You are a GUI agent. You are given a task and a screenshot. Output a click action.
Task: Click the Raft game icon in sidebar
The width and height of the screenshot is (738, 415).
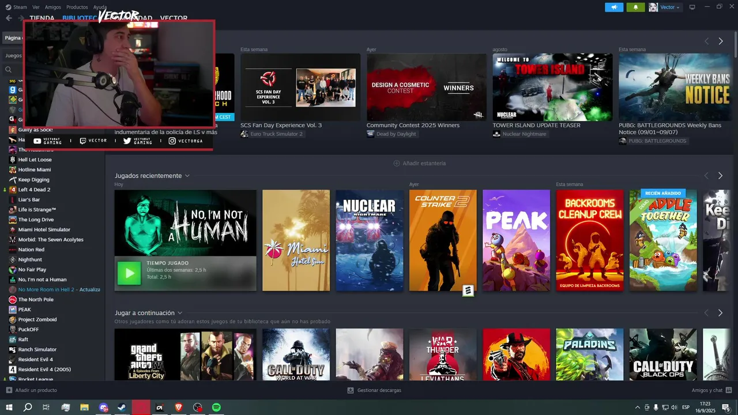pos(13,339)
